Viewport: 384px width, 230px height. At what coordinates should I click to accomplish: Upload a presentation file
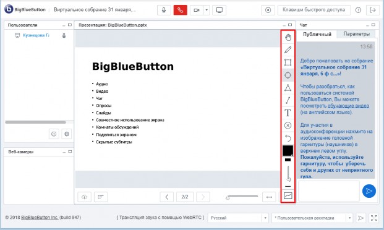click(x=84, y=197)
